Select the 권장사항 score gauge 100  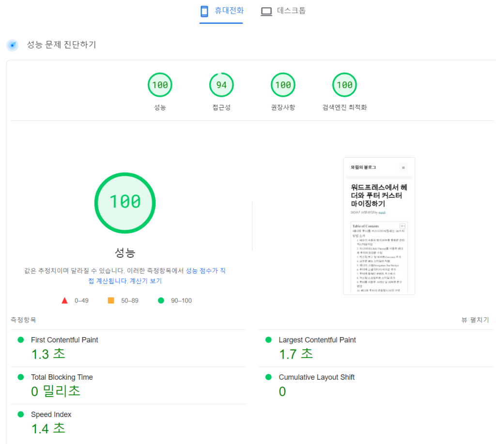(283, 85)
